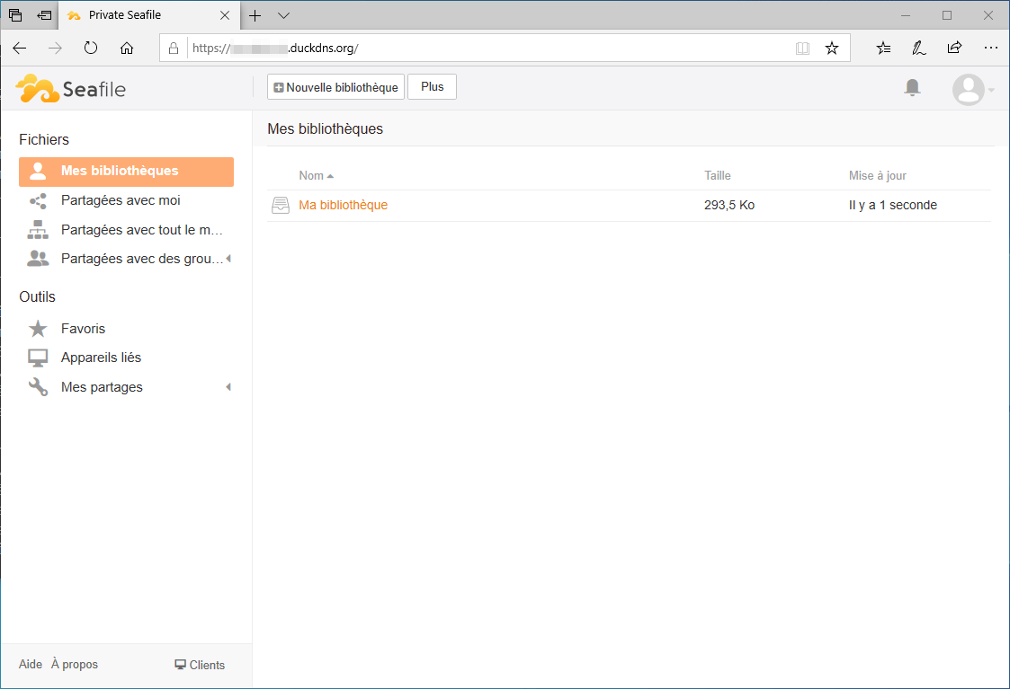
Task: Expand the Mes partages submenu arrow
Action: pyautogui.click(x=228, y=387)
